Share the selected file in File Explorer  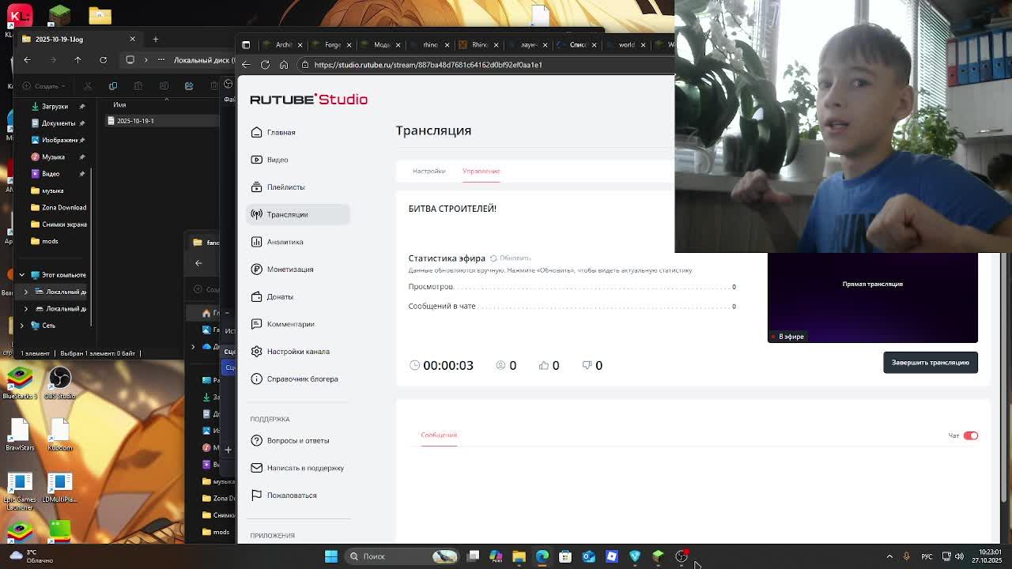(189, 85)
